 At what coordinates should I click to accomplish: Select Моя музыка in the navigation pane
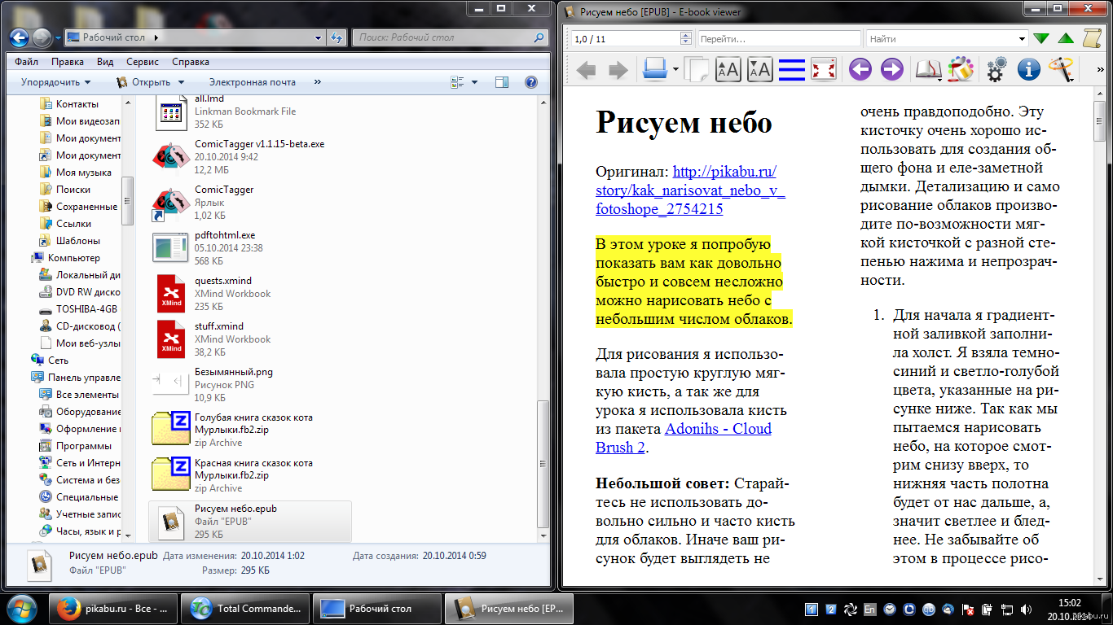[83, 173]
